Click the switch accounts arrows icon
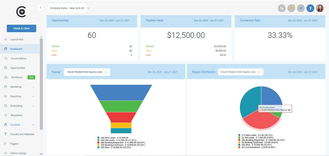The width and height of the screenshot is (329, 156). [301, 8]
